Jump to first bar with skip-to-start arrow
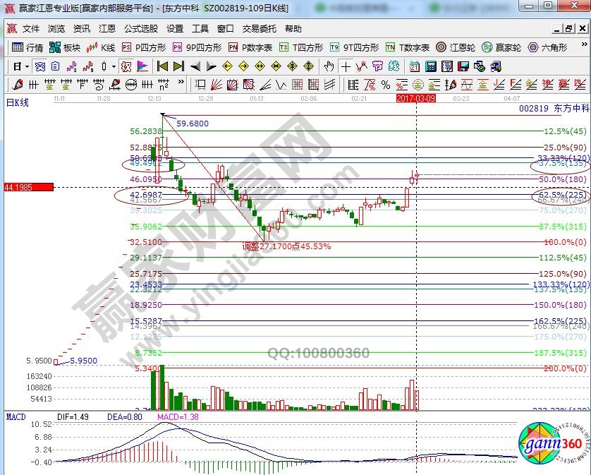The width and height of the screenshot is (591, 475). [x=162, y=66]
